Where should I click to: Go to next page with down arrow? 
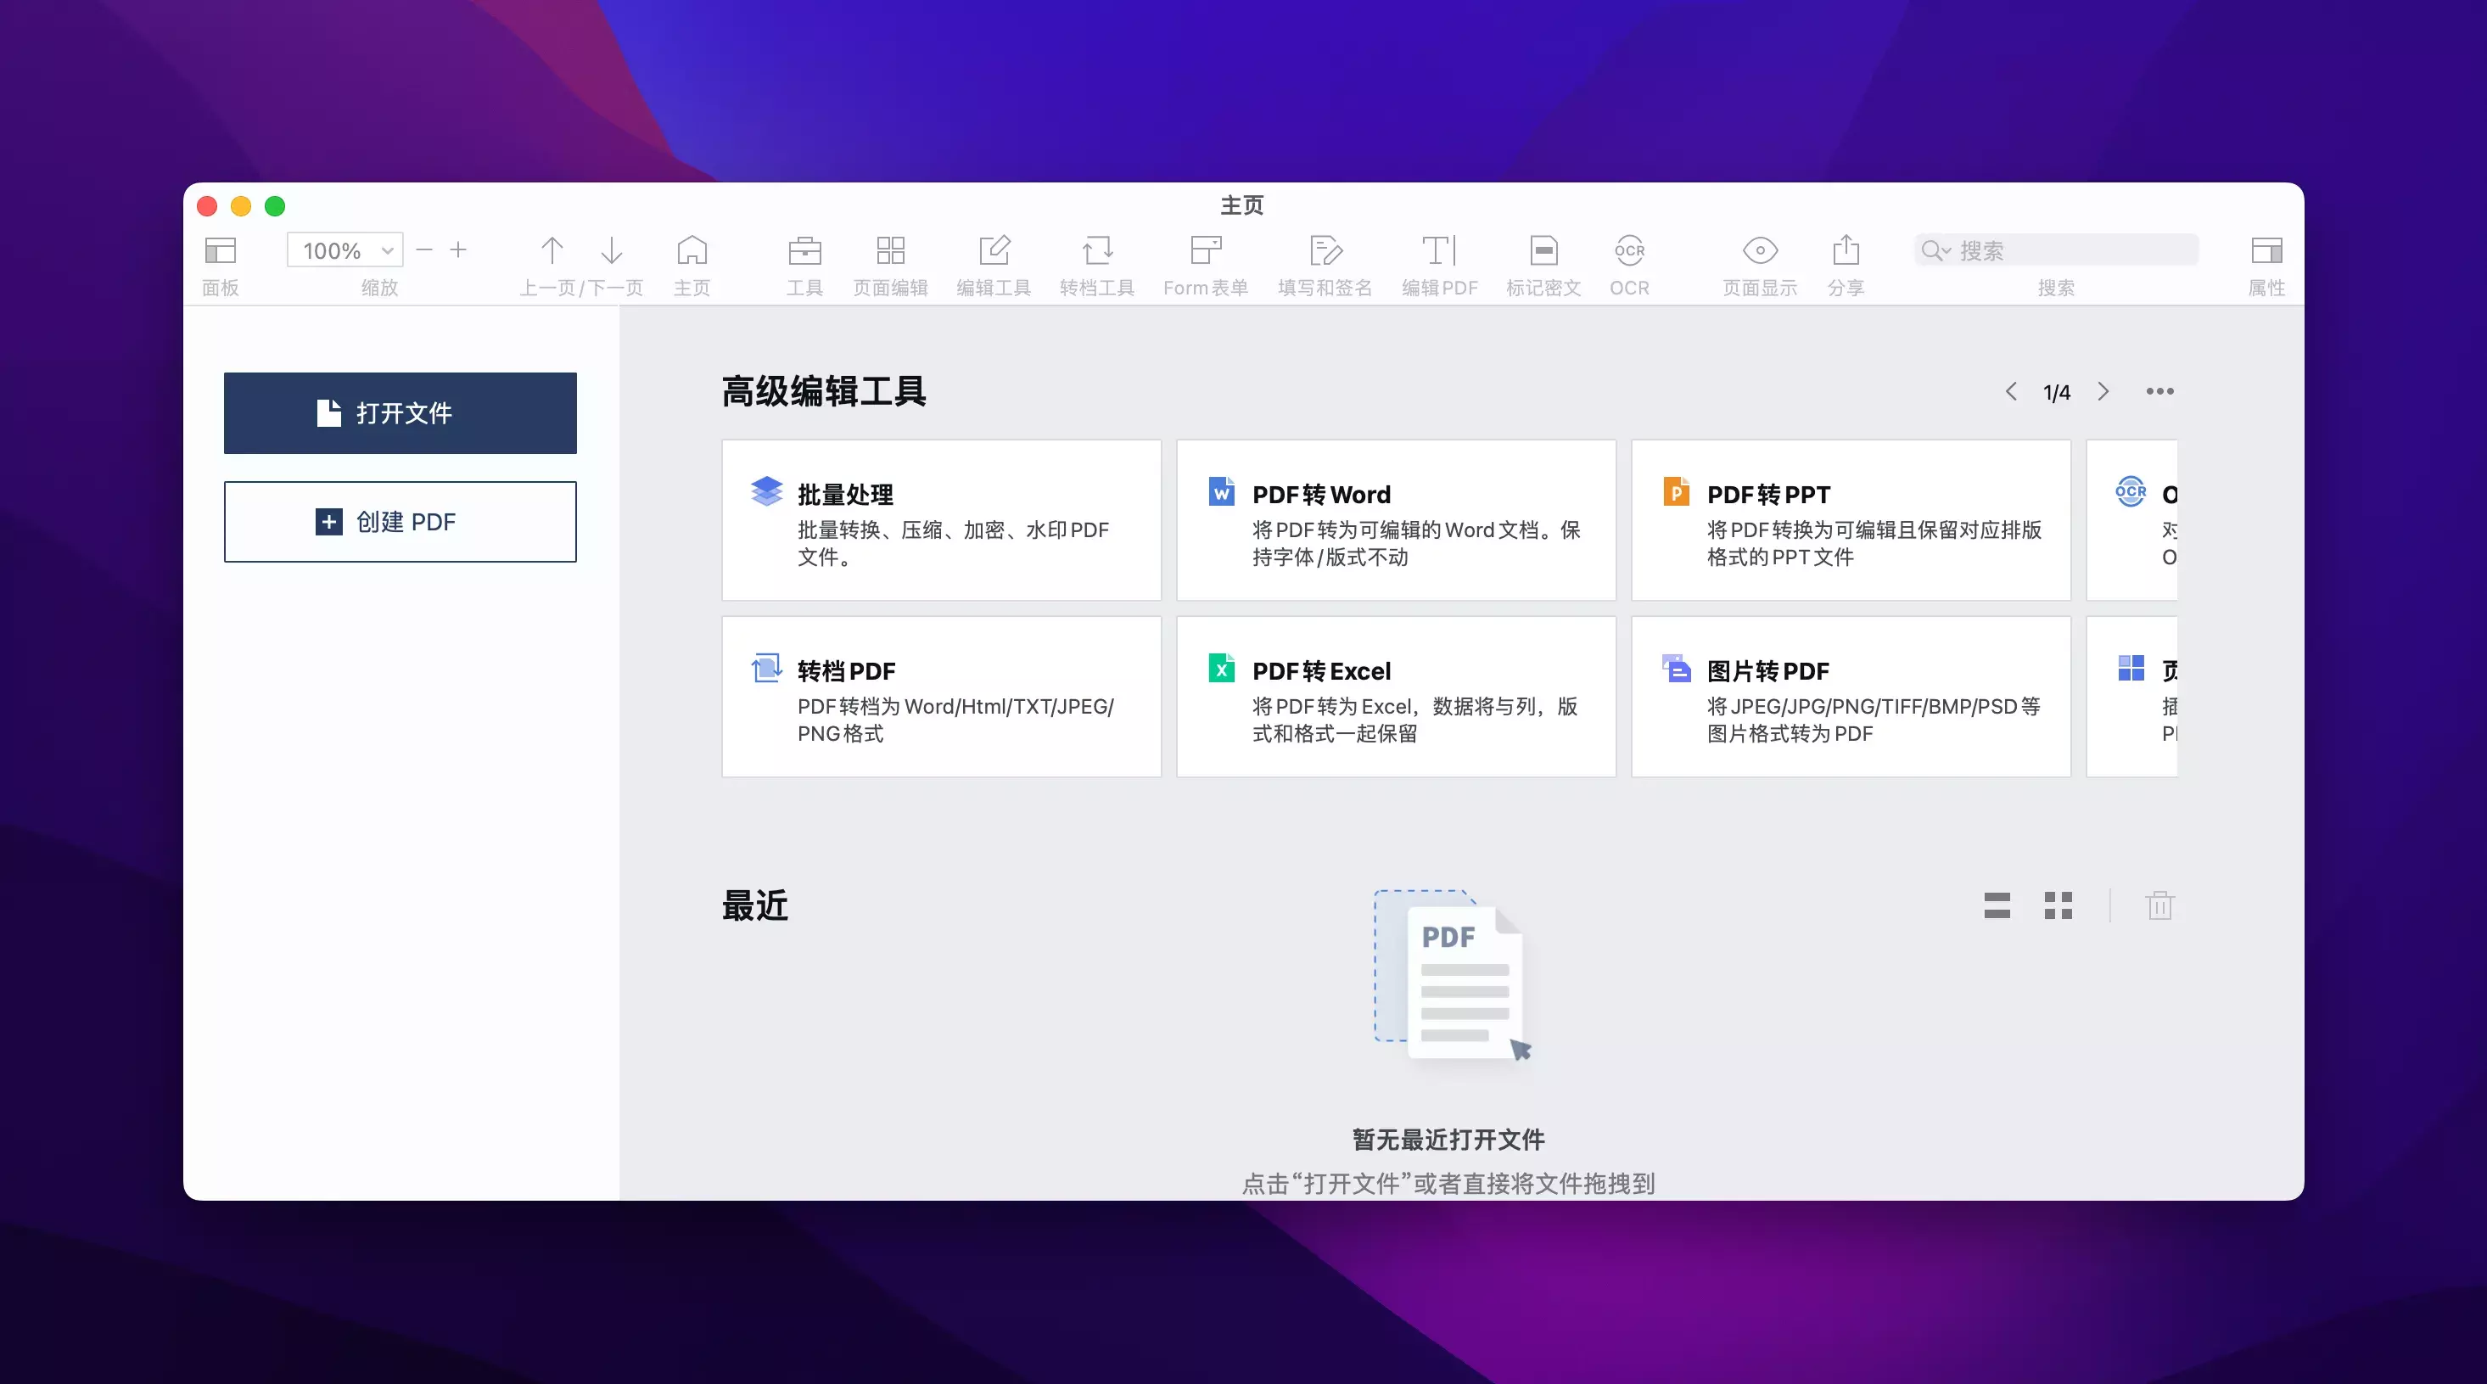611,251
